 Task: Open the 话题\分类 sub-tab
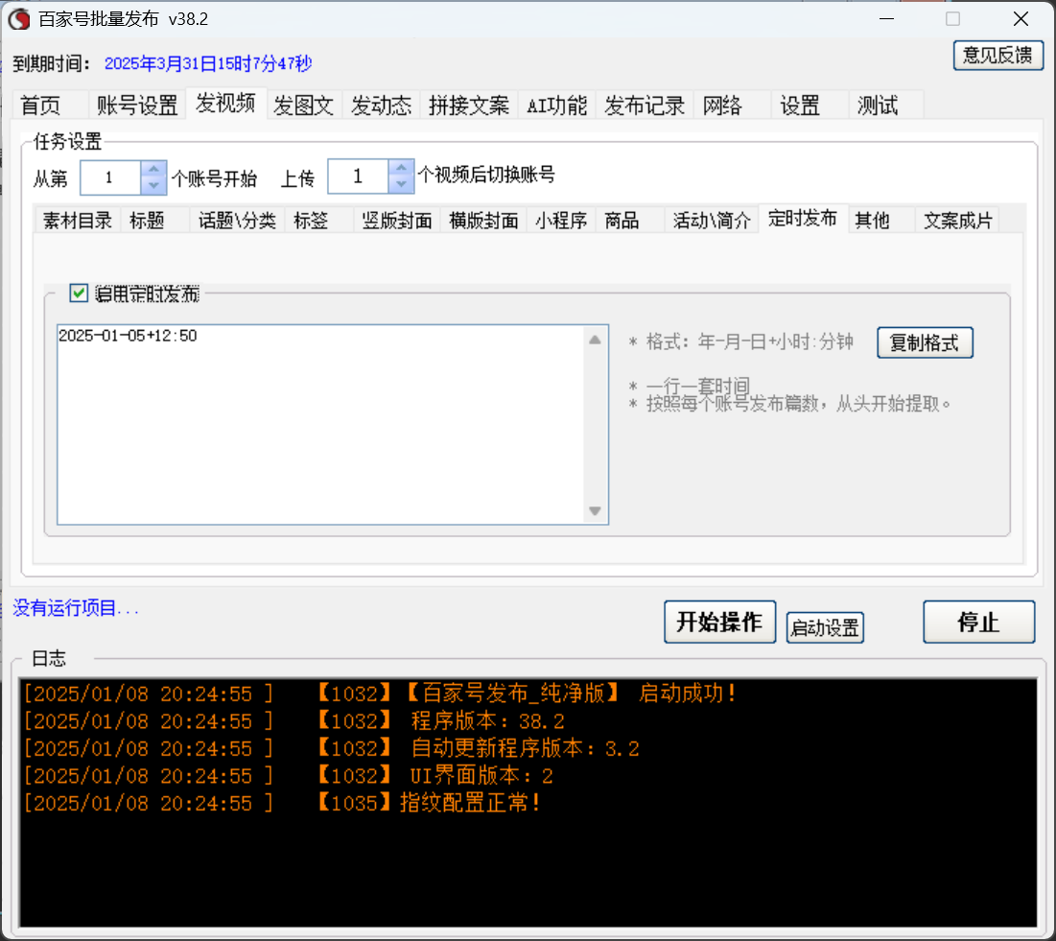pos(237,221)
